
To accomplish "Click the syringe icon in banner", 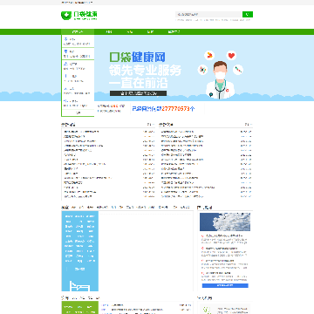I will (x=238, y=70).
